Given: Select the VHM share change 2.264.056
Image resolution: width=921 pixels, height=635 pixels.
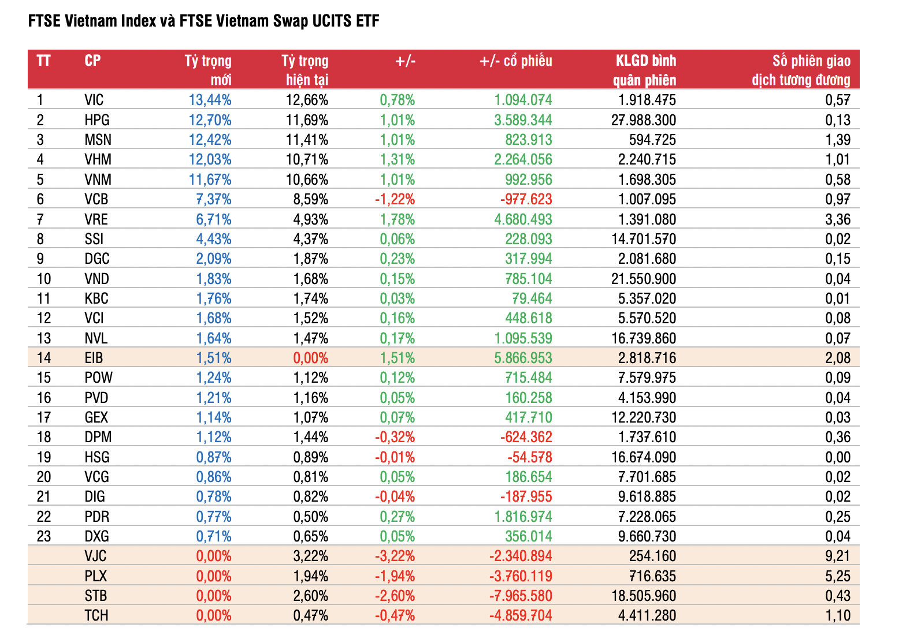Looking at the screenshot, I should (523, 159).
